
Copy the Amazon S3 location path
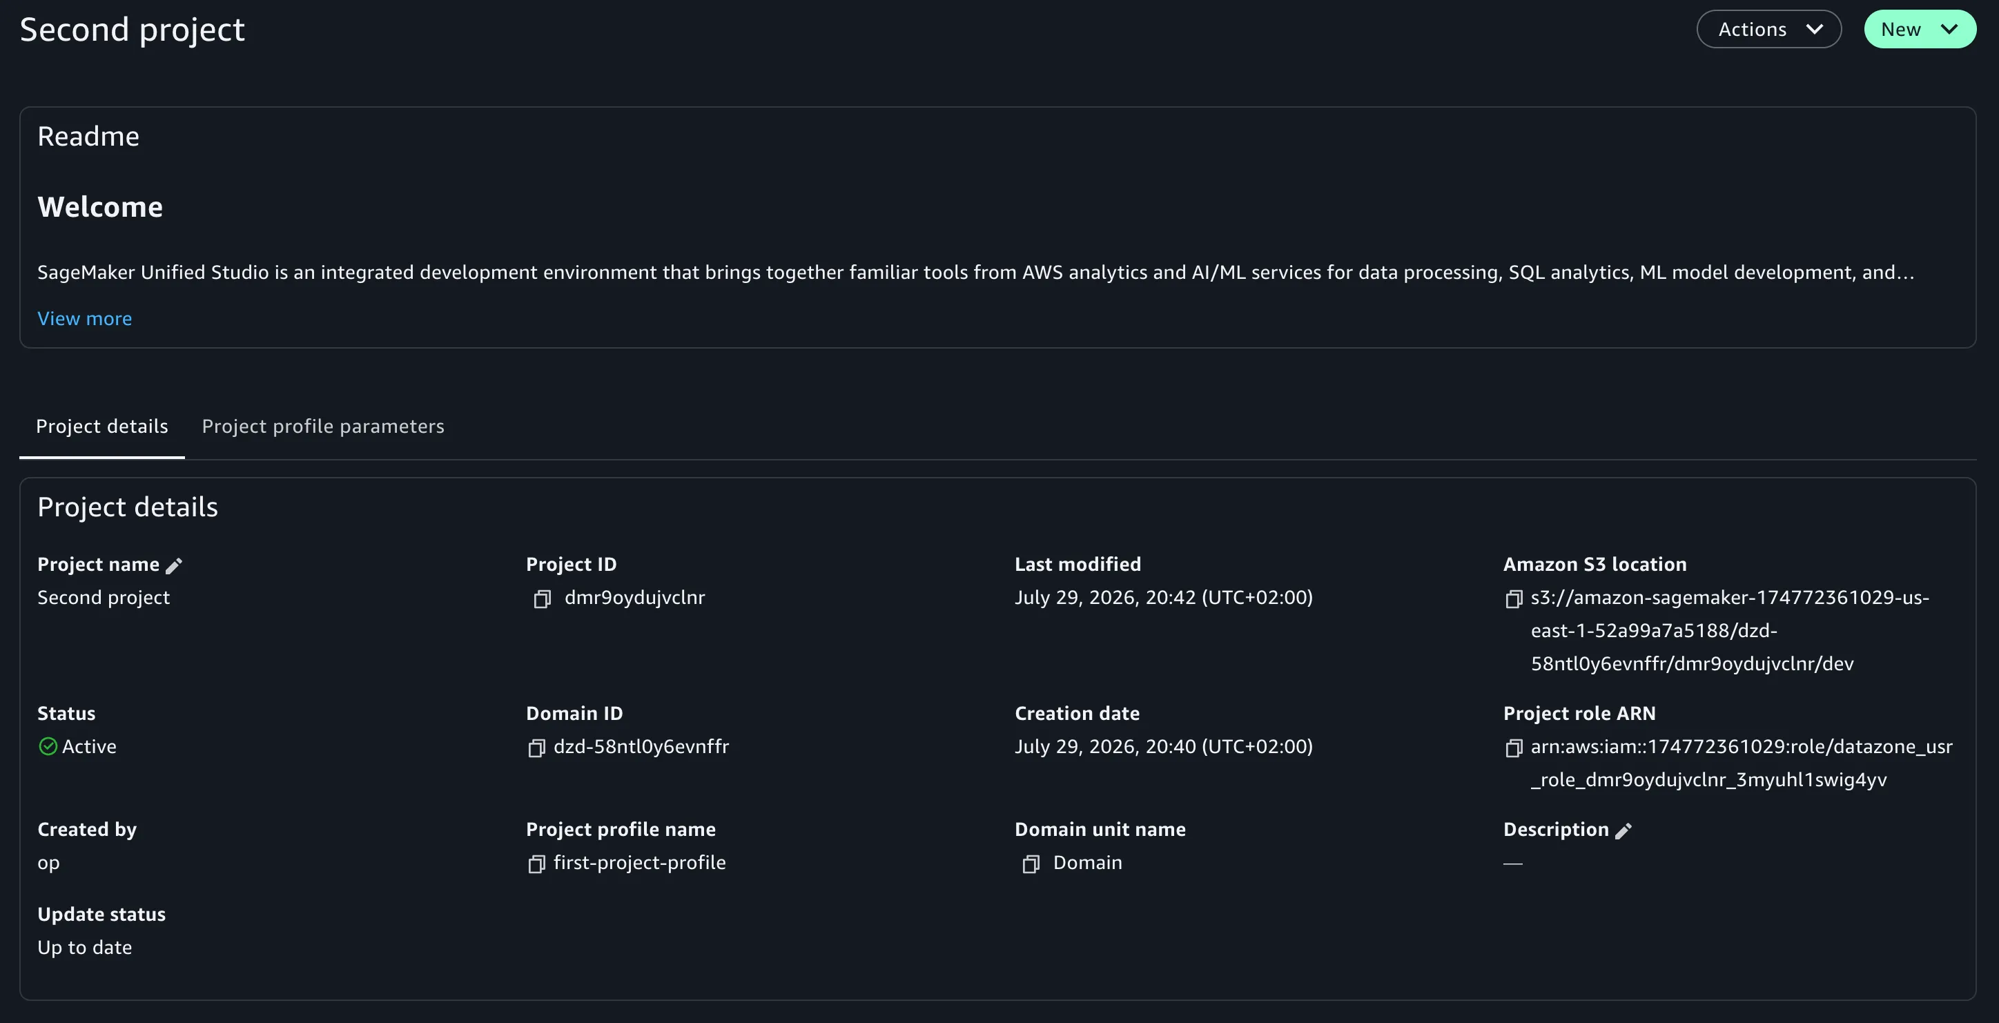pos(1513,598)
